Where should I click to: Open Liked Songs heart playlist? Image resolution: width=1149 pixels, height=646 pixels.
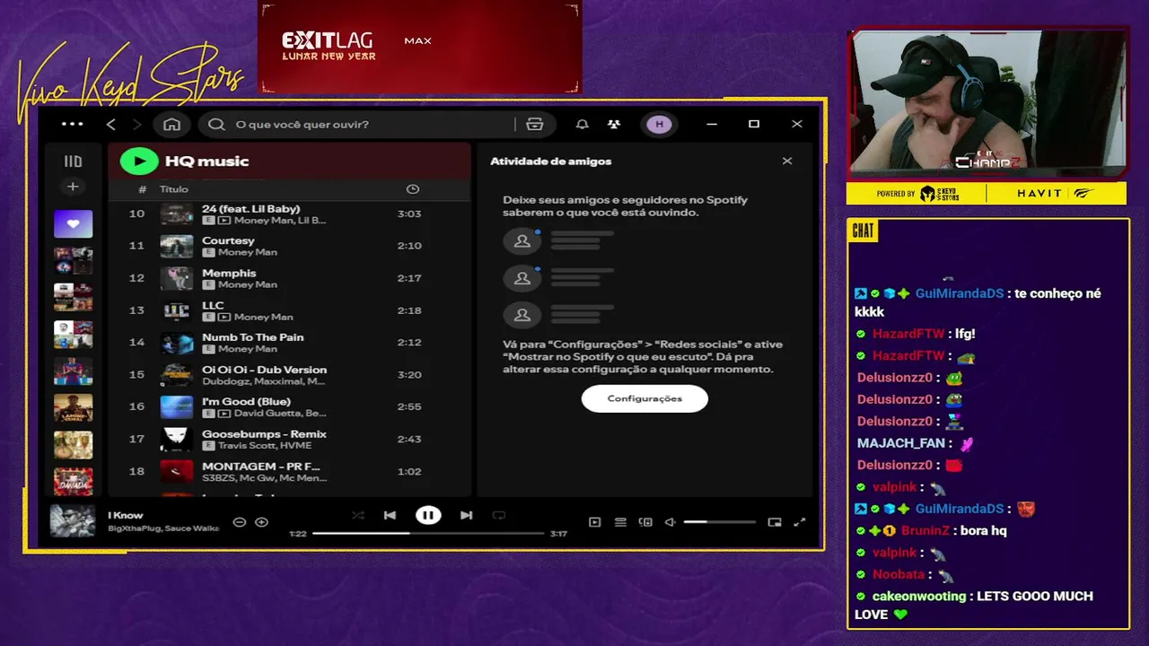pos(73,223)
